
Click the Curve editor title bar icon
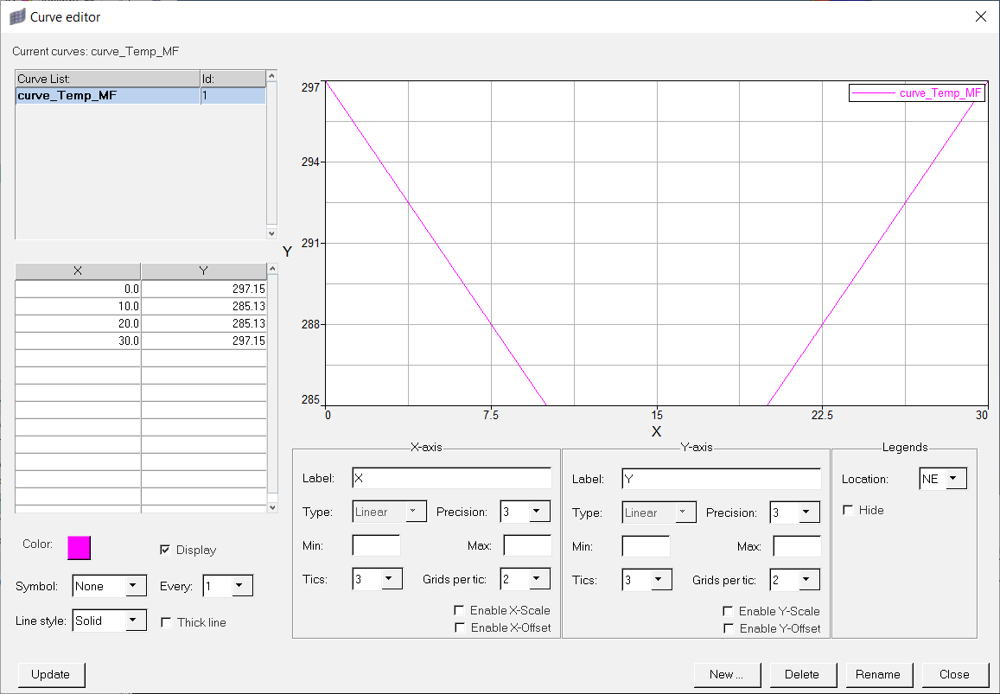(x=17, y=16)
